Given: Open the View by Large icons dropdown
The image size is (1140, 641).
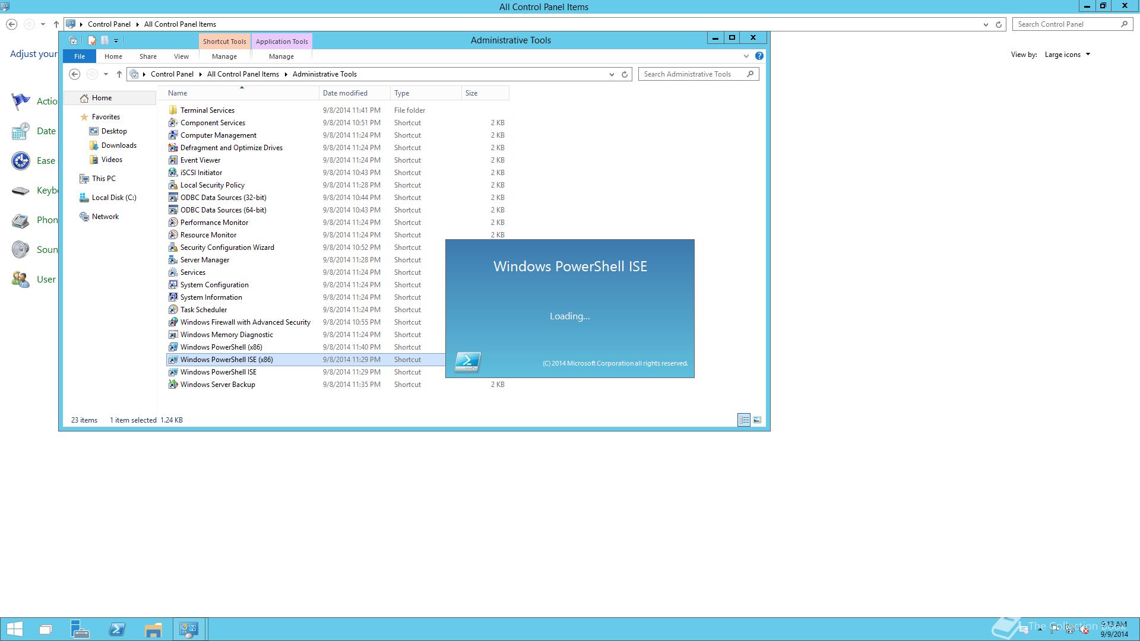Looking at the screenshot, I should click(x=1068, y=55).
